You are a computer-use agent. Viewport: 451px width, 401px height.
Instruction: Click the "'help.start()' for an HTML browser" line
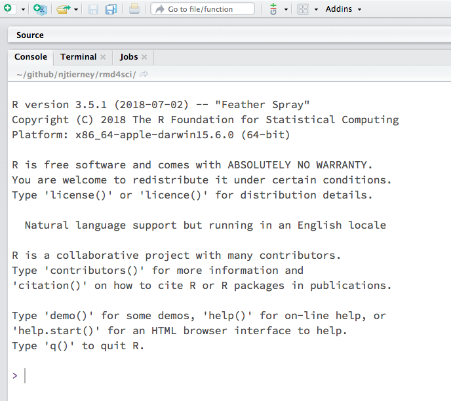(x=180, y=331)
